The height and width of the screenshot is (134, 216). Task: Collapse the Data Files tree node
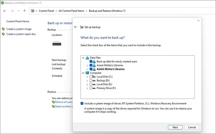tap(83, 58)
